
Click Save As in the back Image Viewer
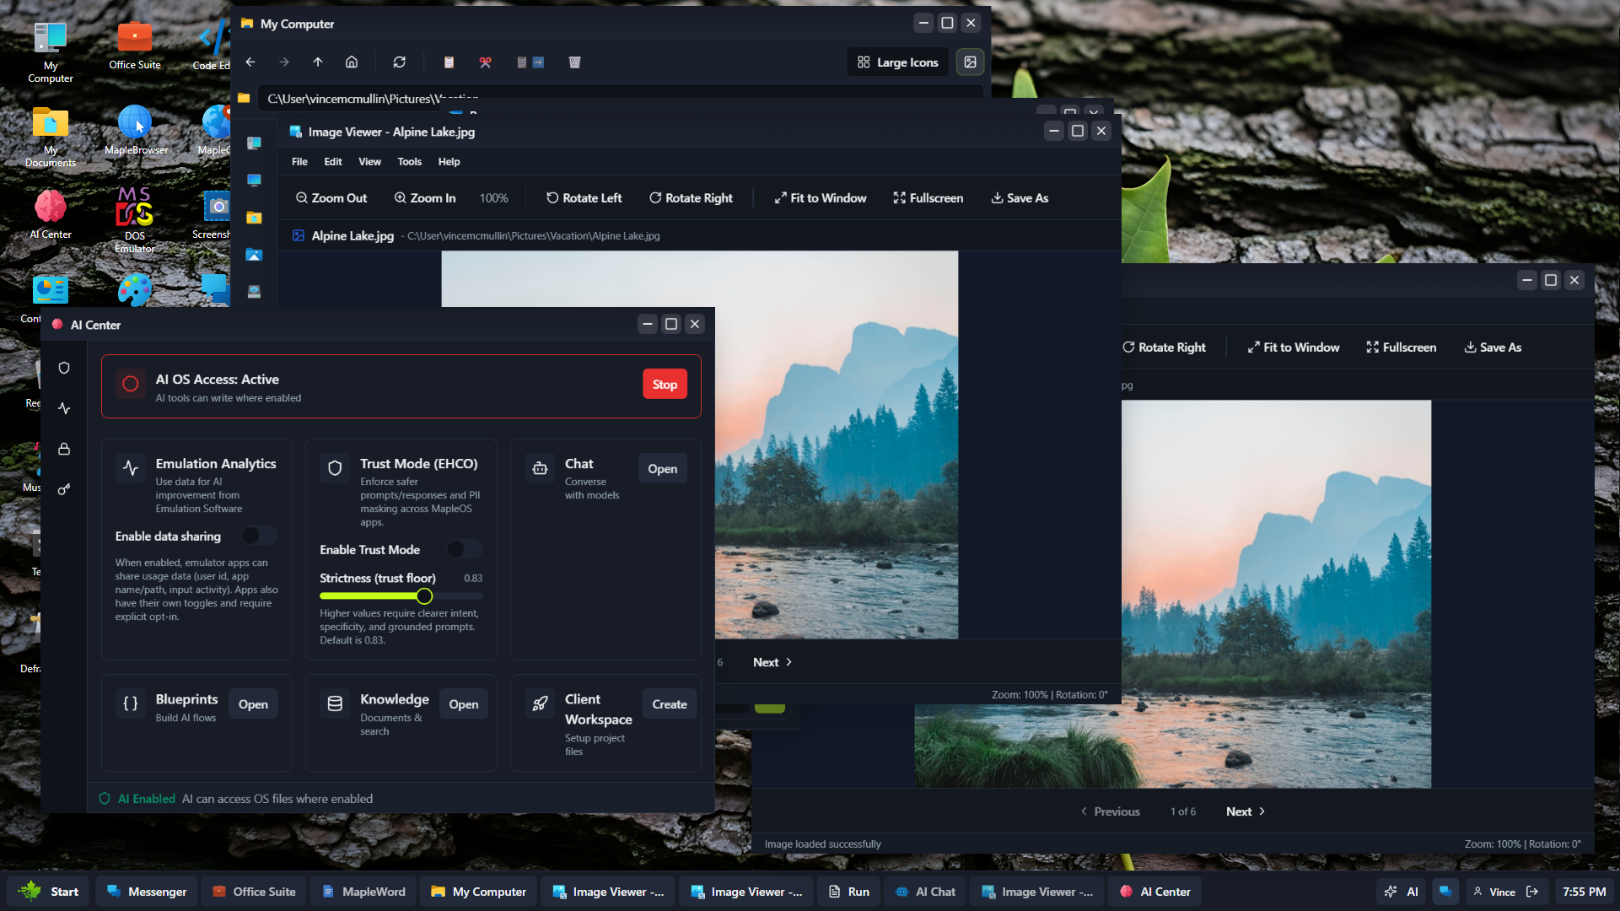pos(1493,348)
